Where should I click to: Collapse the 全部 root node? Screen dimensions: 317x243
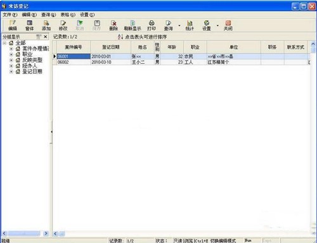click(x=4, y=43)
